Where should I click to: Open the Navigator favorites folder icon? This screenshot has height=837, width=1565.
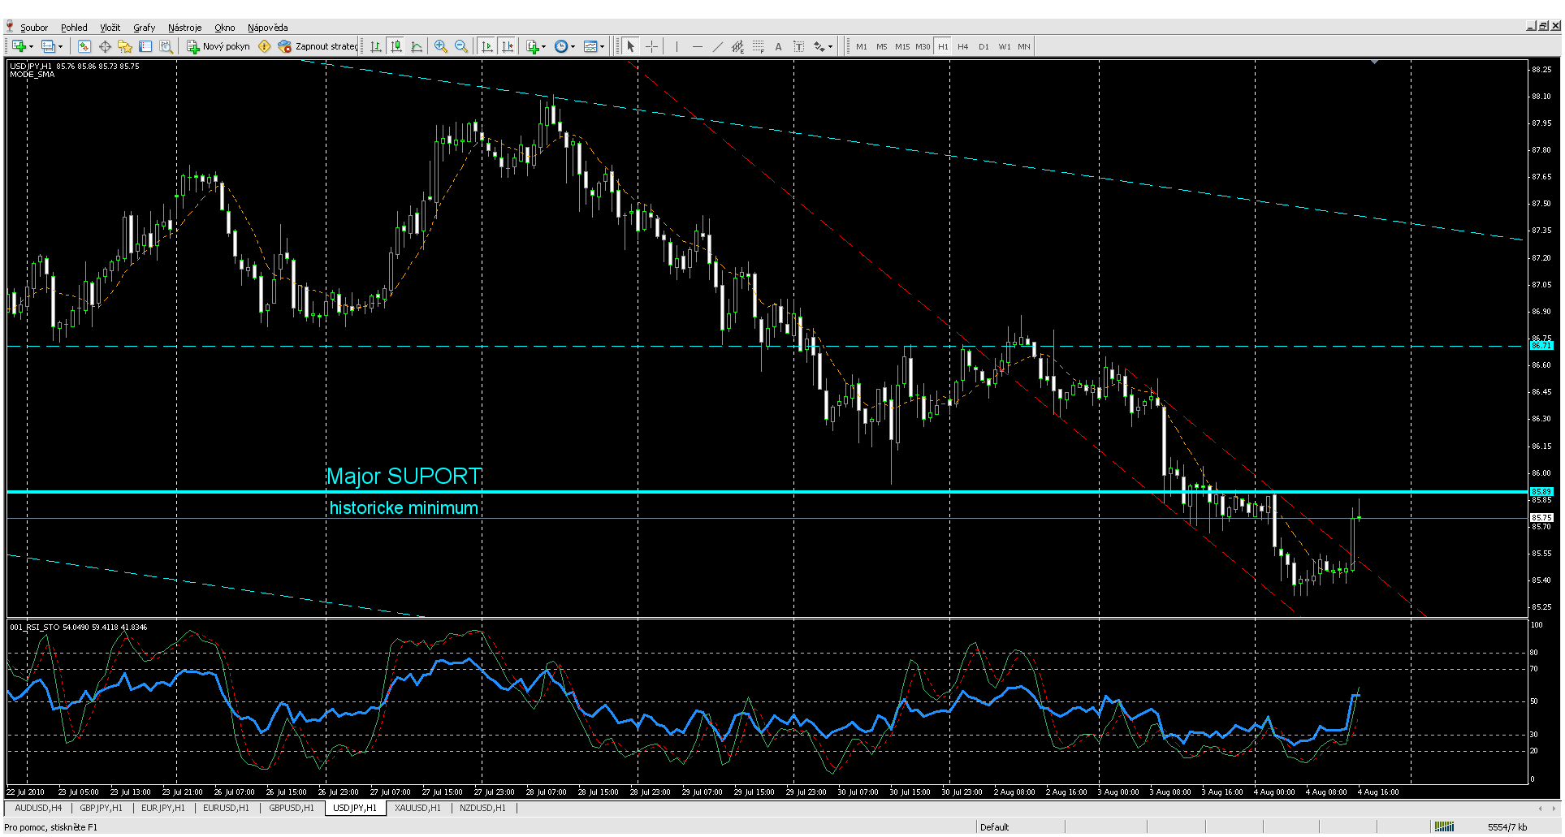coord(124,46)
